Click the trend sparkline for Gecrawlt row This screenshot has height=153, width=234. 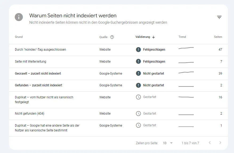click(186, 73)
